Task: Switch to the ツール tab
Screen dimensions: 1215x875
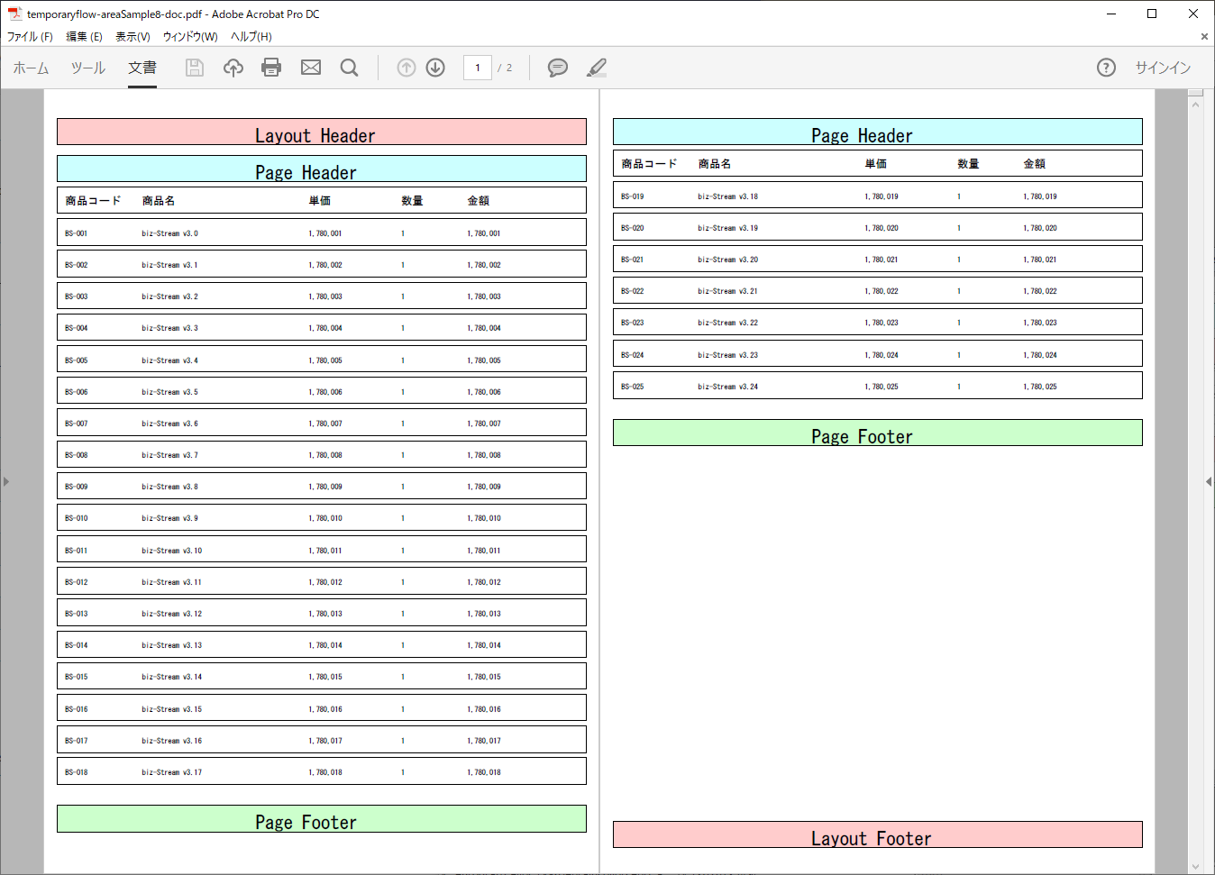Action: point(88,68)
